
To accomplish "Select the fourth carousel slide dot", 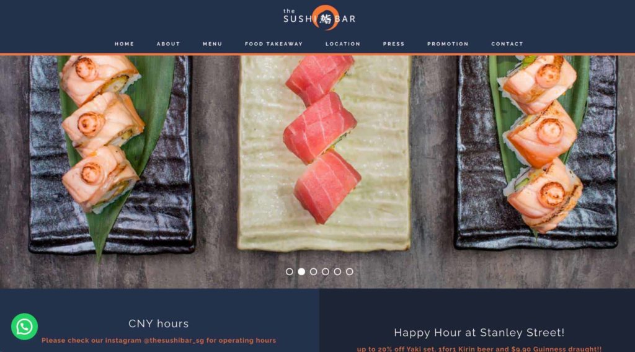I will (325, 271).
